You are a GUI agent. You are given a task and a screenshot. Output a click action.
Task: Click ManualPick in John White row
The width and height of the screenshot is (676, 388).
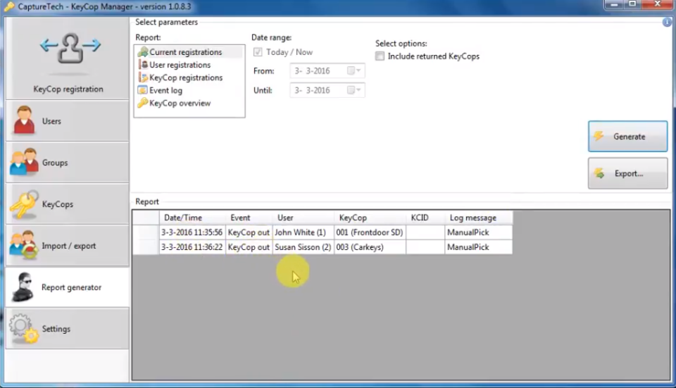(479, 232)
